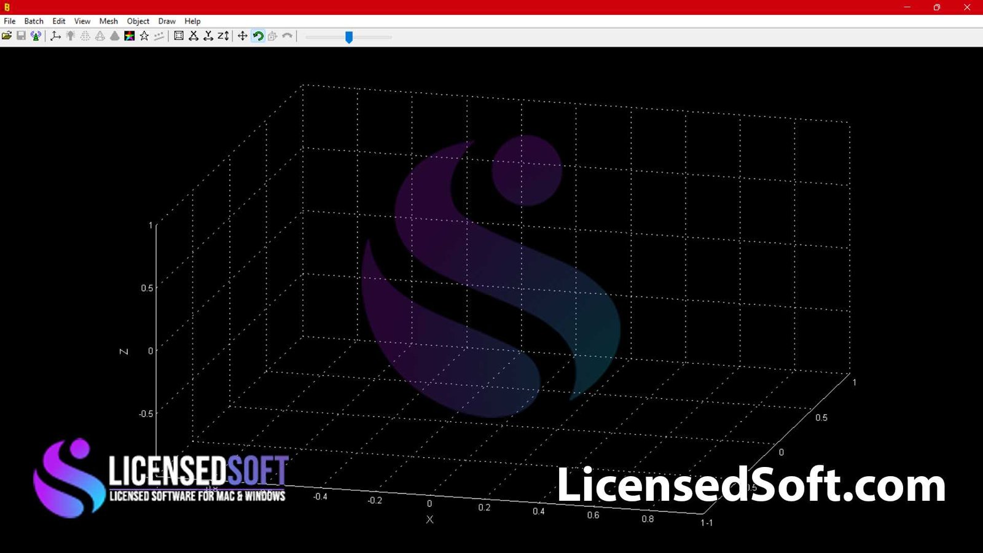
Task: Select the green rotate tool
Action: [x=258, y=36]
